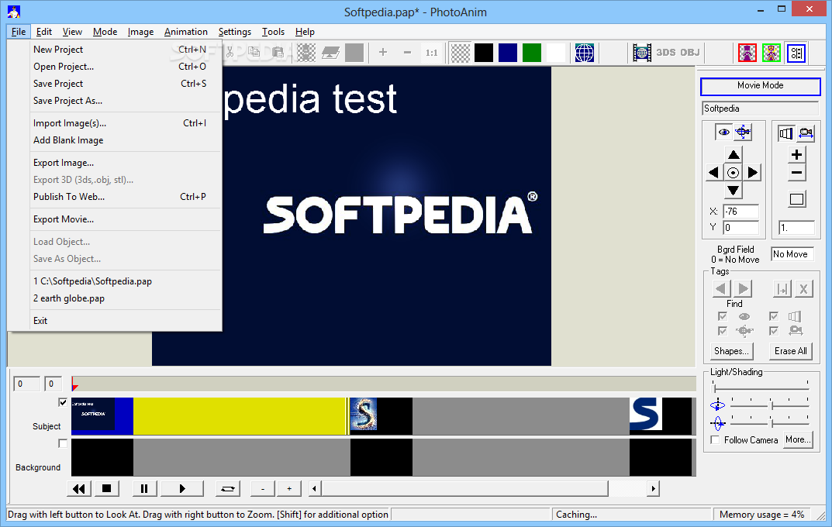This screenshot has width=832, height=527.
Task: Select the field-of-view zoom icon
Action: (785, 133)
